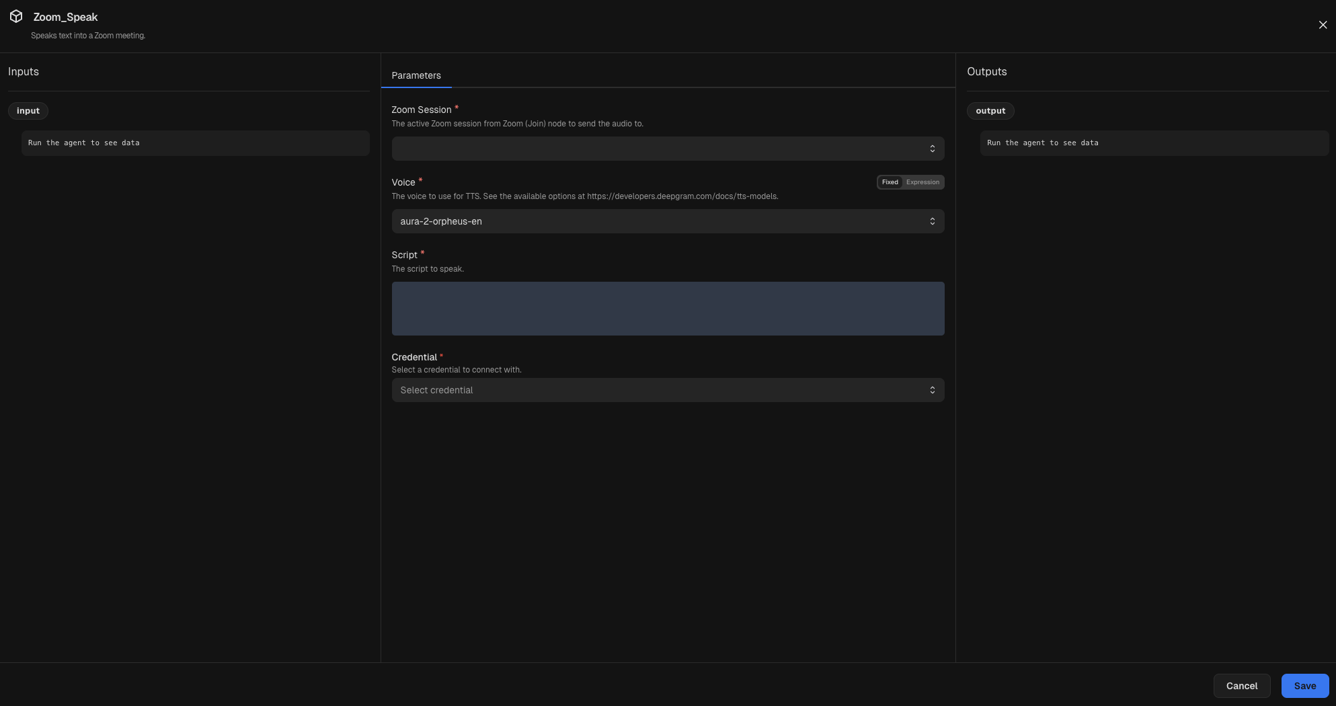Open the aura-2-orpheus-en voice dropdown
Screen dimensions: 1336x706
click(668, 221)
